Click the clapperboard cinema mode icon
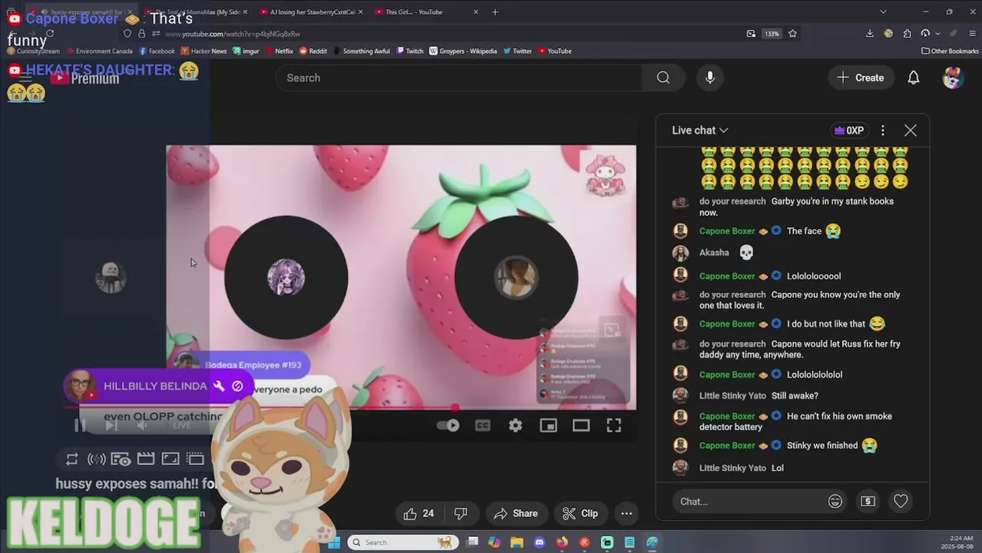 pos(146,459)
